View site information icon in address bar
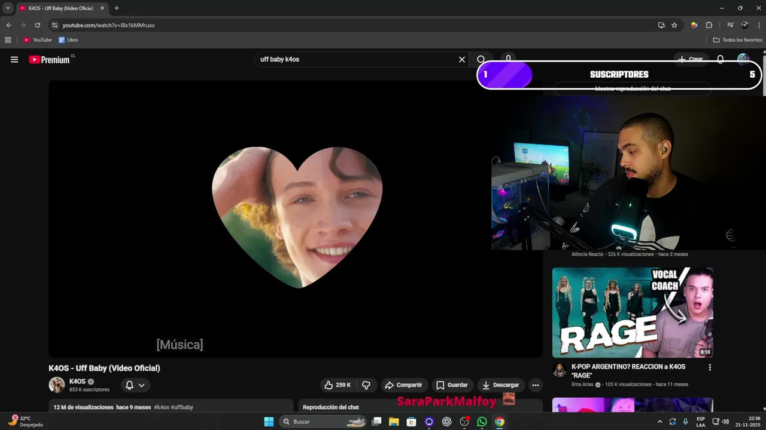The image size is (766, 430). [54, 25]
